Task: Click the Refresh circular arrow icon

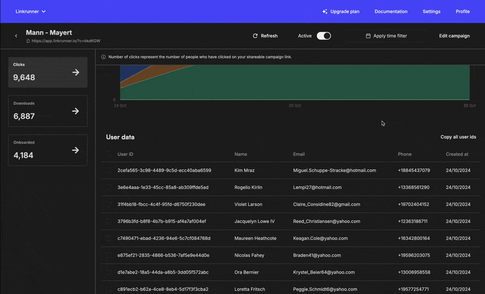Action: (255, 36)
